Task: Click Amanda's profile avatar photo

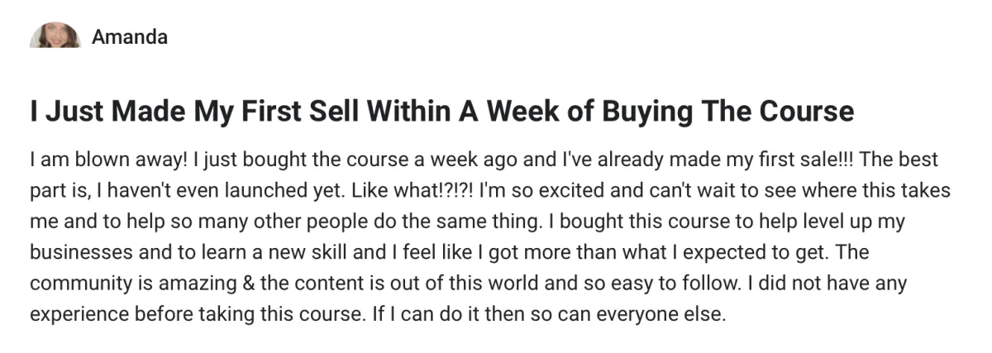Action: tap(55, 36)
